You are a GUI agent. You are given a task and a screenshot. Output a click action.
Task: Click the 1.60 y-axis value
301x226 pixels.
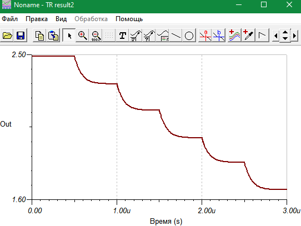tap(19, 199)
